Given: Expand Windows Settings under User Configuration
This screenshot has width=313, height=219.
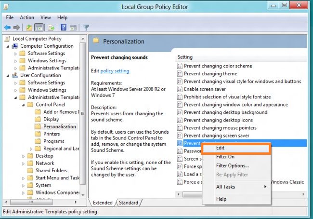Looking at the screenshot, I should (x=15, y=90).
